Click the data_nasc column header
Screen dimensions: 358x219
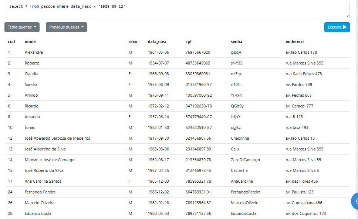tap(157, 42)
